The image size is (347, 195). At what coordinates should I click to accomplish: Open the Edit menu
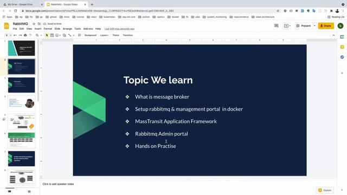tap(22, 29)
